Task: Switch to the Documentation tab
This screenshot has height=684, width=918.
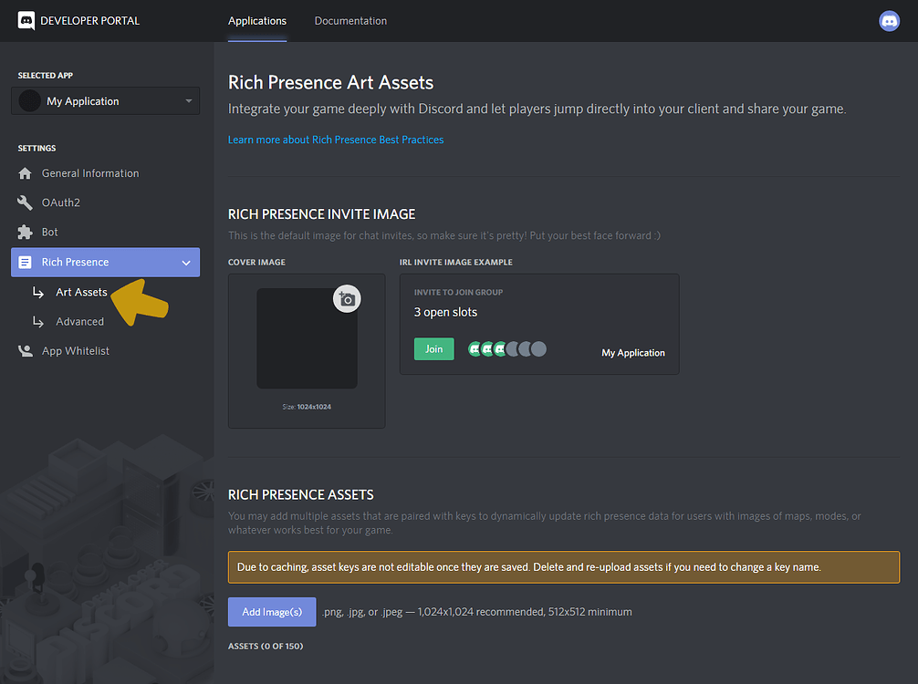Action: click(350, 20)
